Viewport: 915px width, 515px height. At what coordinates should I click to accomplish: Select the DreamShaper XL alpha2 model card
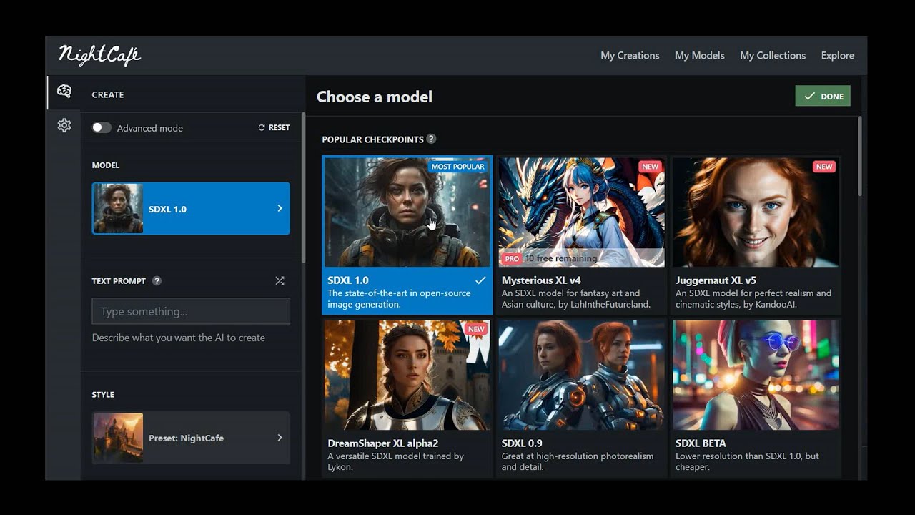coord(407,398)
